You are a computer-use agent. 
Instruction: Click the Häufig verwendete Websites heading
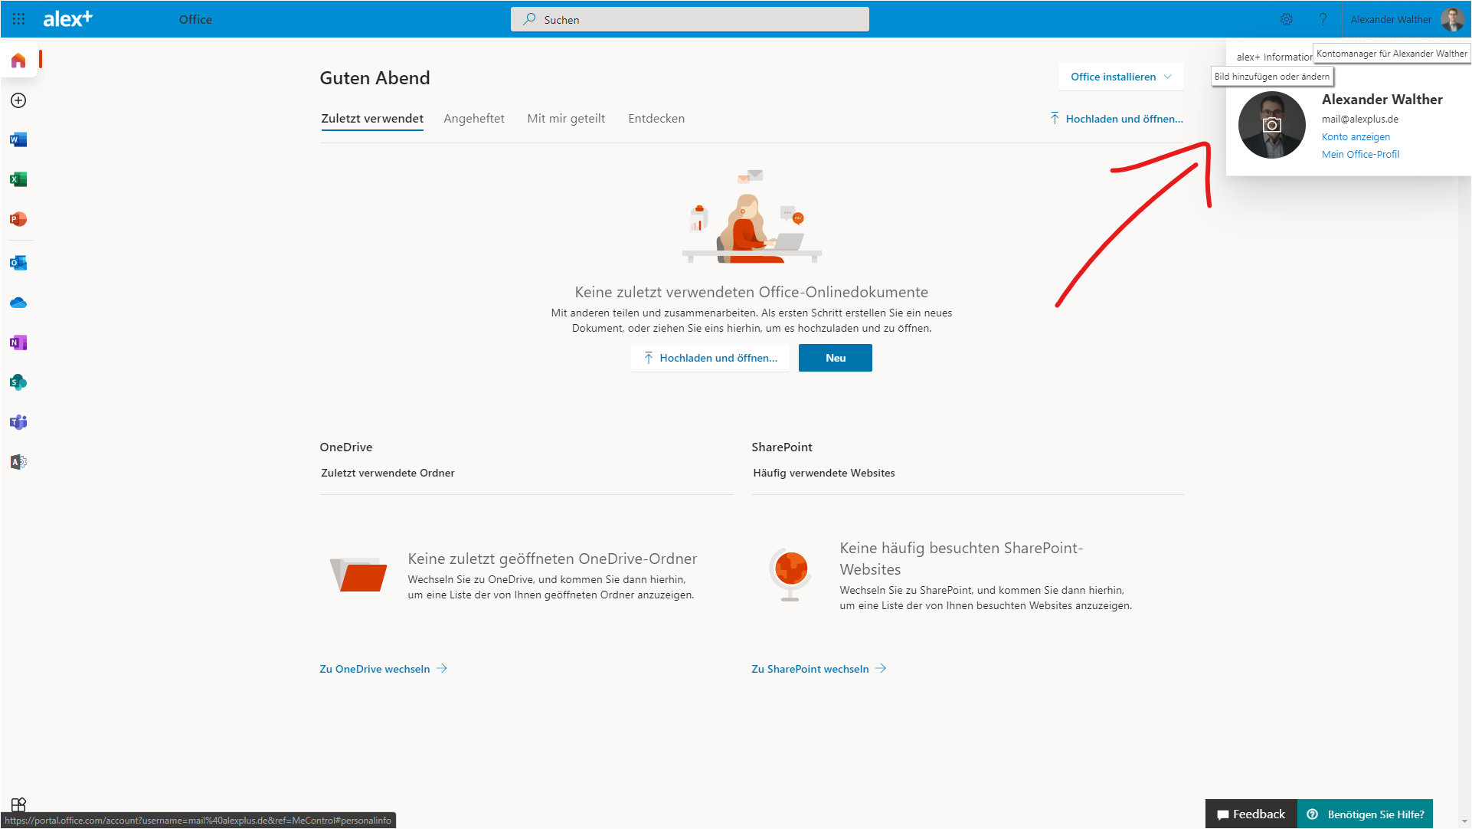click(x=824, y=473)
